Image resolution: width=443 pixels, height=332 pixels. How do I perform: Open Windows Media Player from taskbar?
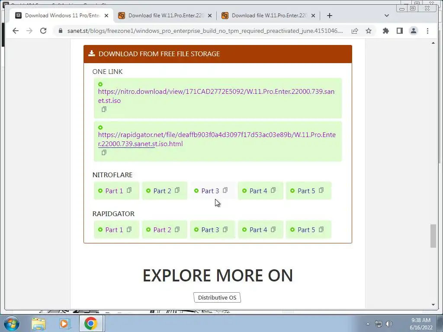click(64, 323)
